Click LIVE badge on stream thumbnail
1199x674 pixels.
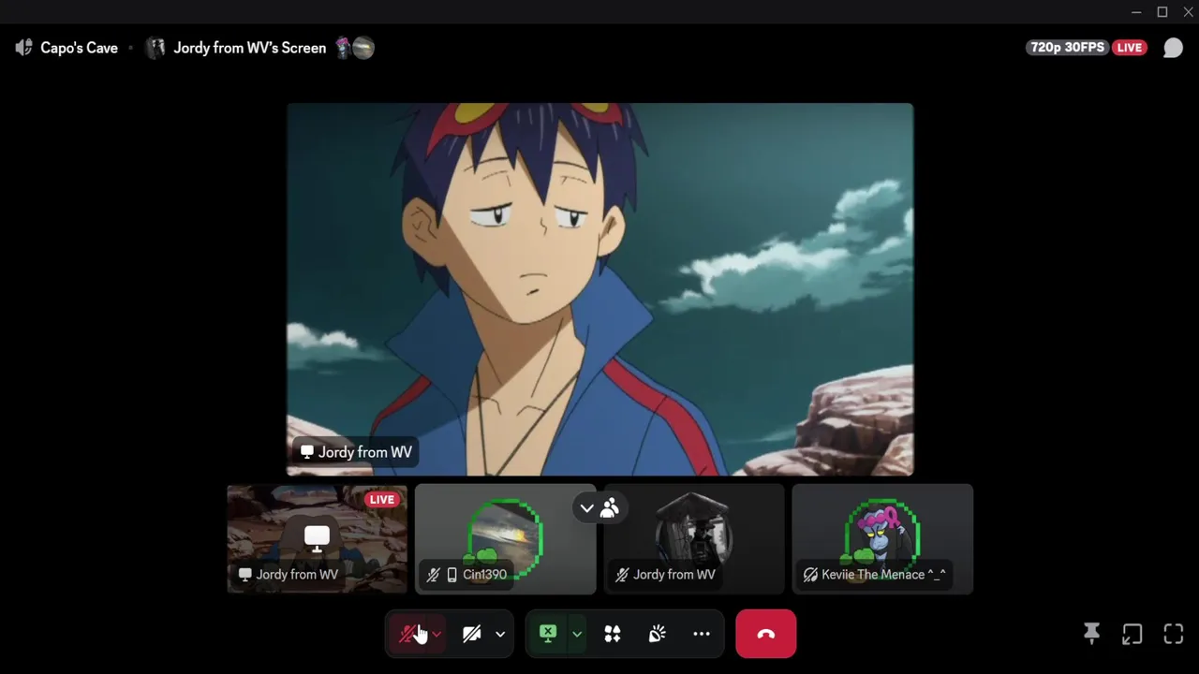click(382, 500)
